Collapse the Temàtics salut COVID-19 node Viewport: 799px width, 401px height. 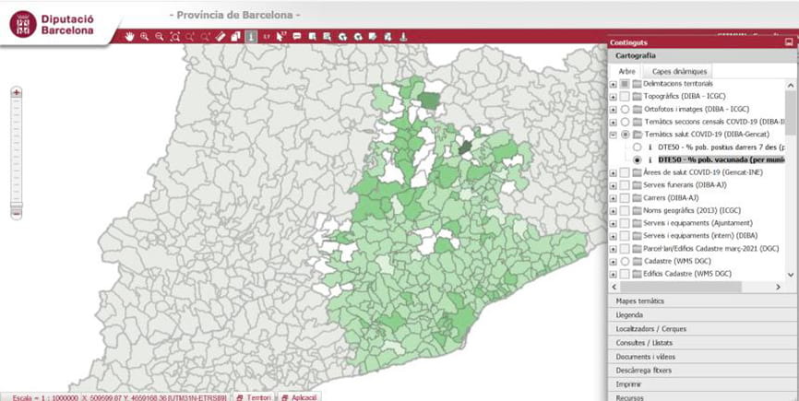coord(612,135)
